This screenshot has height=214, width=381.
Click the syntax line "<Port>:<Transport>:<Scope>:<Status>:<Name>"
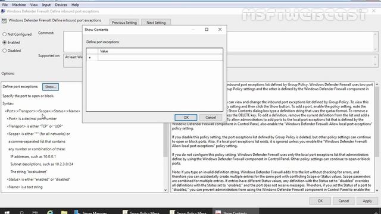(42, 111)
